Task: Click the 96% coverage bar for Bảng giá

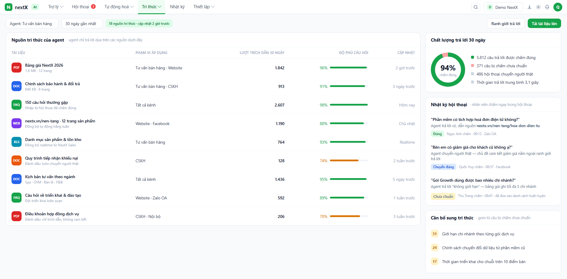Action: [x=349, y=68]
